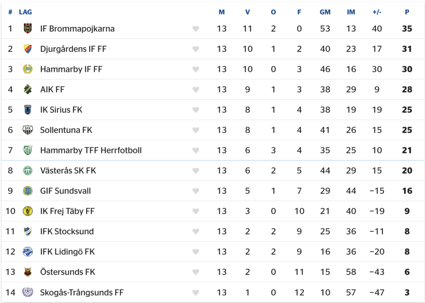Open the IFK Lidingö FK team page
The image size is (425, 303).
click(67, 252)
